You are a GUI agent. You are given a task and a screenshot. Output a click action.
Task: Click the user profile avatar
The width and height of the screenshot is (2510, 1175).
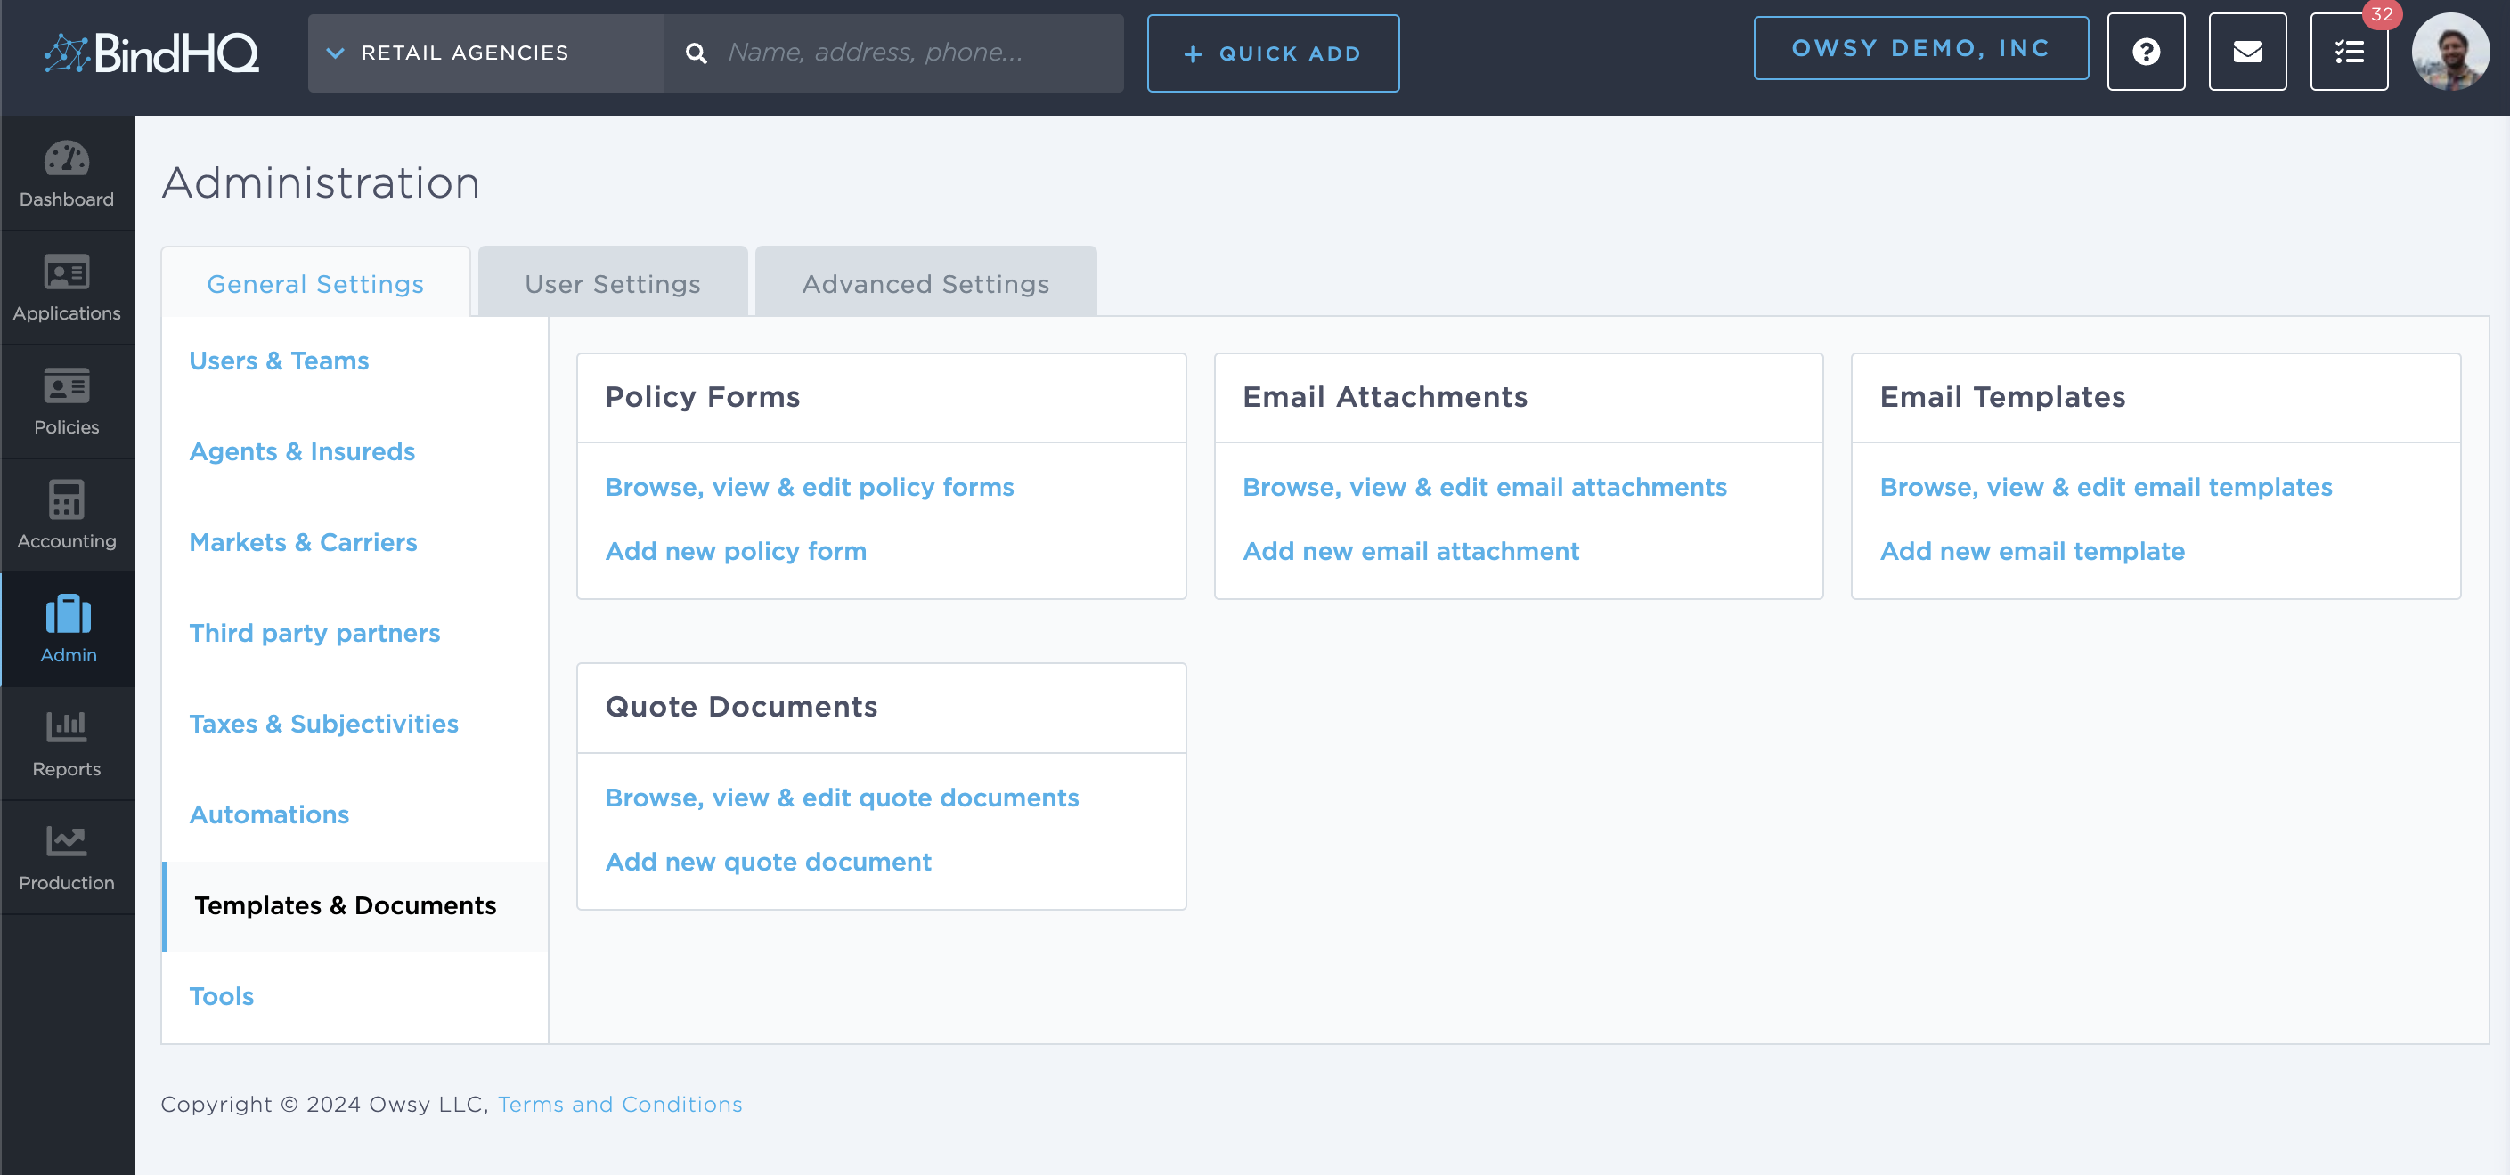[x=2449, y=52]
